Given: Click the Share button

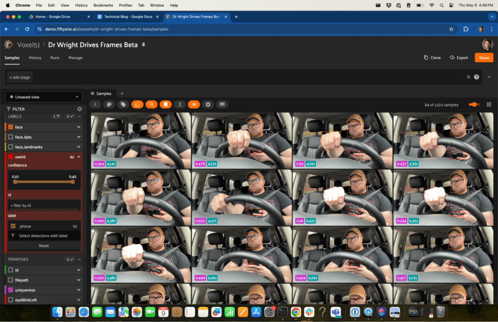Looking at the screenshot, I should pos(484,57).
